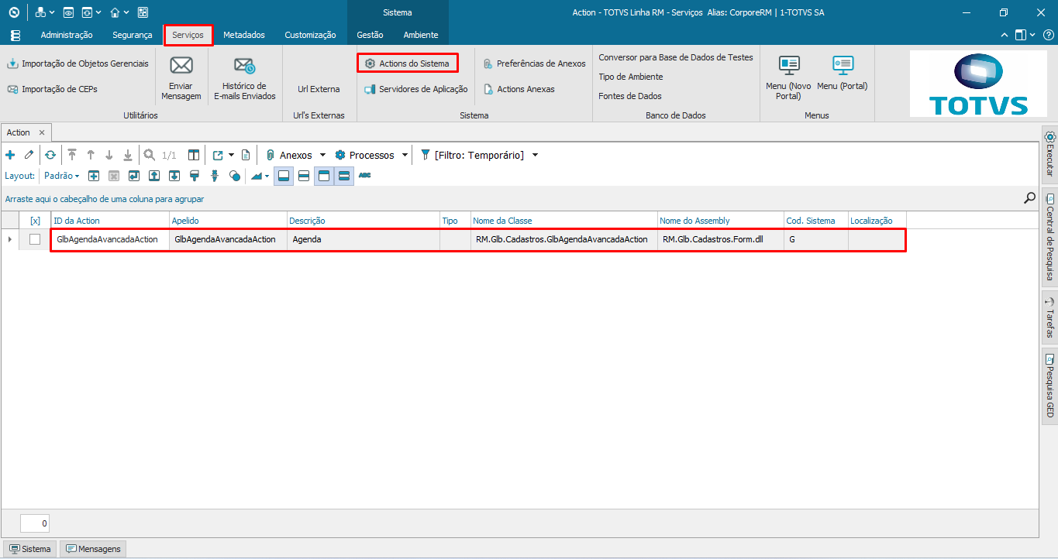This screenshot has width=1058, height=559.
Task: Click Preferências de Anexos
Action: coord(534,63)
